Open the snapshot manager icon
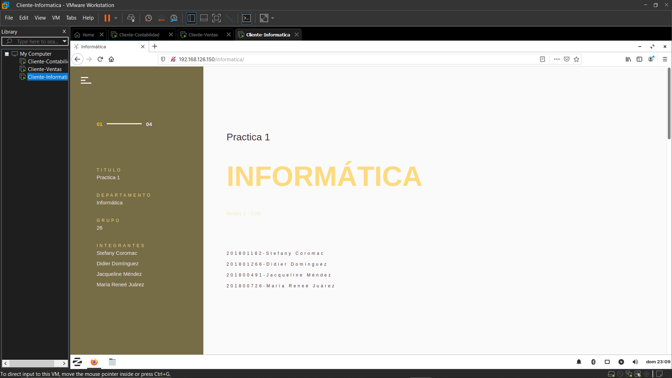The image size is (672, 378). pyautogui.click(x=174, y=18)
